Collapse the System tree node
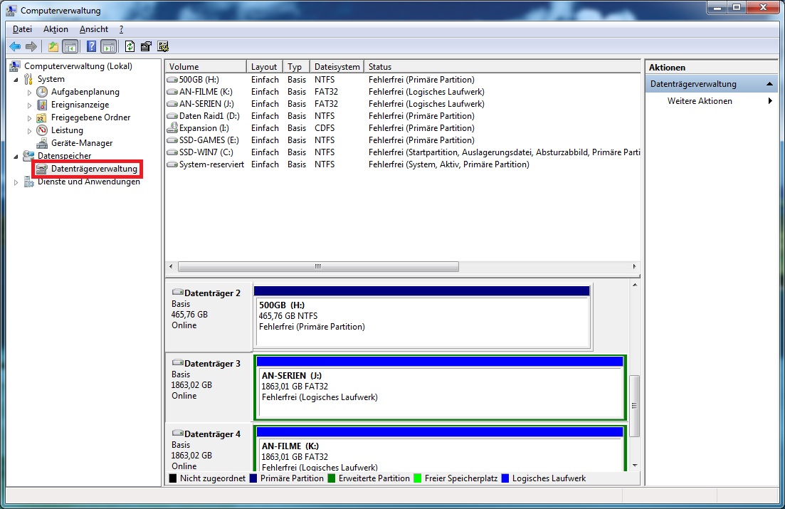 click(x=16, y=80)
